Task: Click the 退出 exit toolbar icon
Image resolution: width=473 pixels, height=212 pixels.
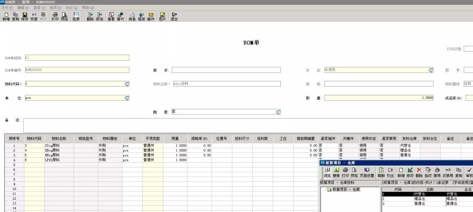Action: tap(174, 17)
